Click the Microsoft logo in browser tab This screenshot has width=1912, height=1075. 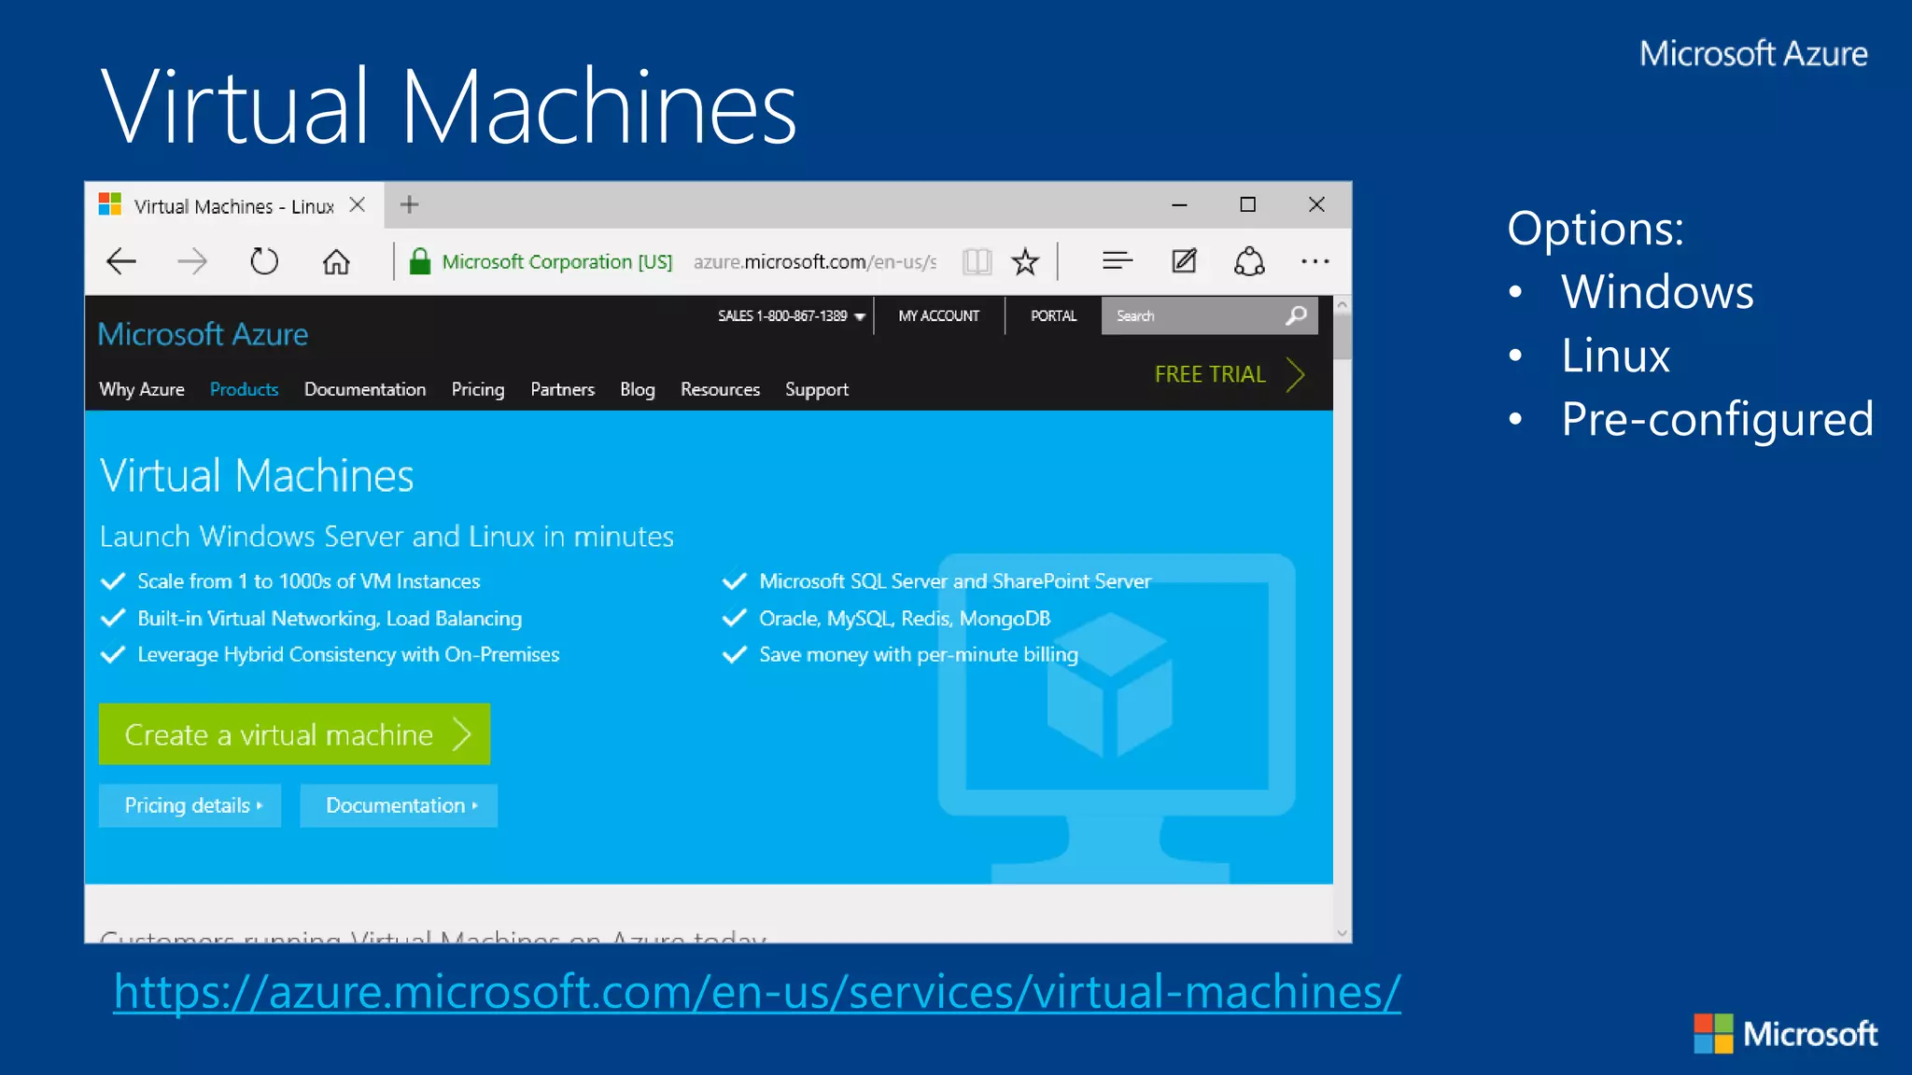(x=110, y=204)
